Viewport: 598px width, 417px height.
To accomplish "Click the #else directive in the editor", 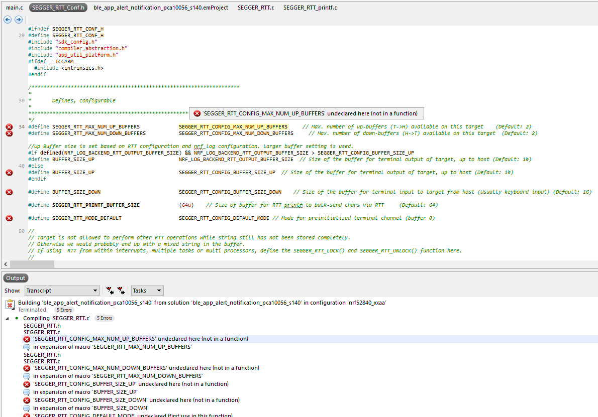I will (36, 166).
